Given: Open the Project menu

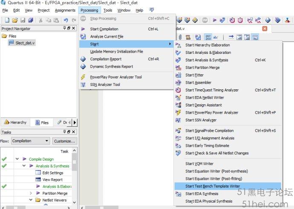Looking at the screenshot, I should click(x=43, y=10).
